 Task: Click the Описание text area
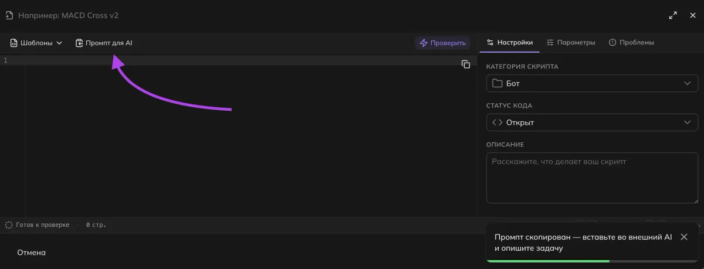(592, 178)
